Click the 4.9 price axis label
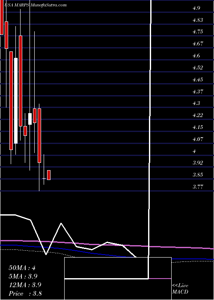 coord(196,8)
